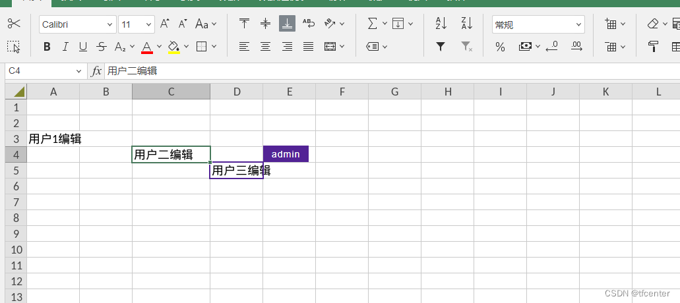This screenshot has width=680, height=303.
Task: Click the Change case Aa icon
Action: (202, 24)
